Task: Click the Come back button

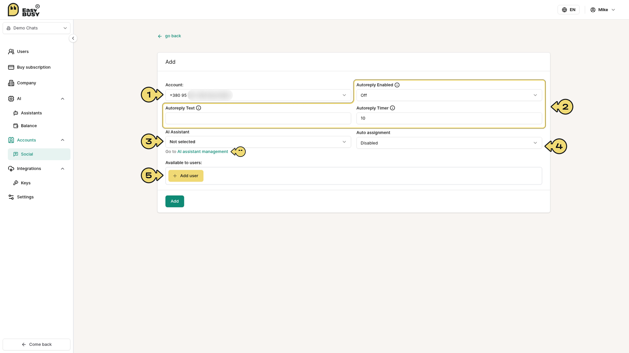Action: (37, 345)
